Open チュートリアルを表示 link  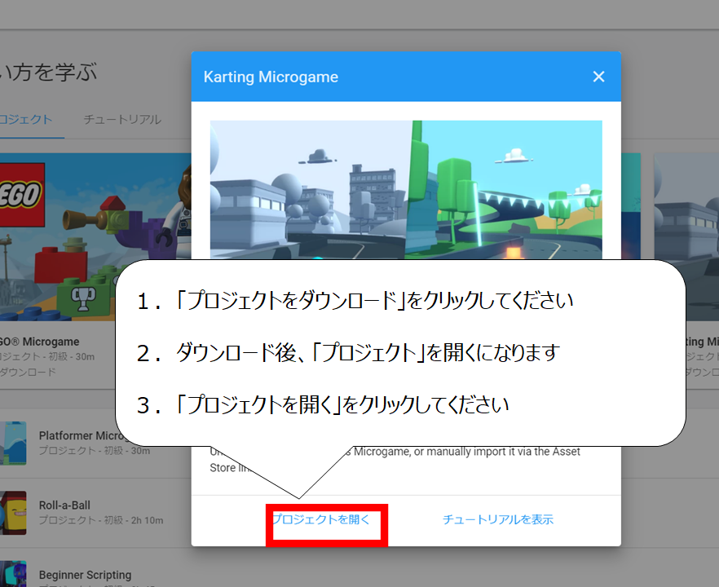point(498,519)
